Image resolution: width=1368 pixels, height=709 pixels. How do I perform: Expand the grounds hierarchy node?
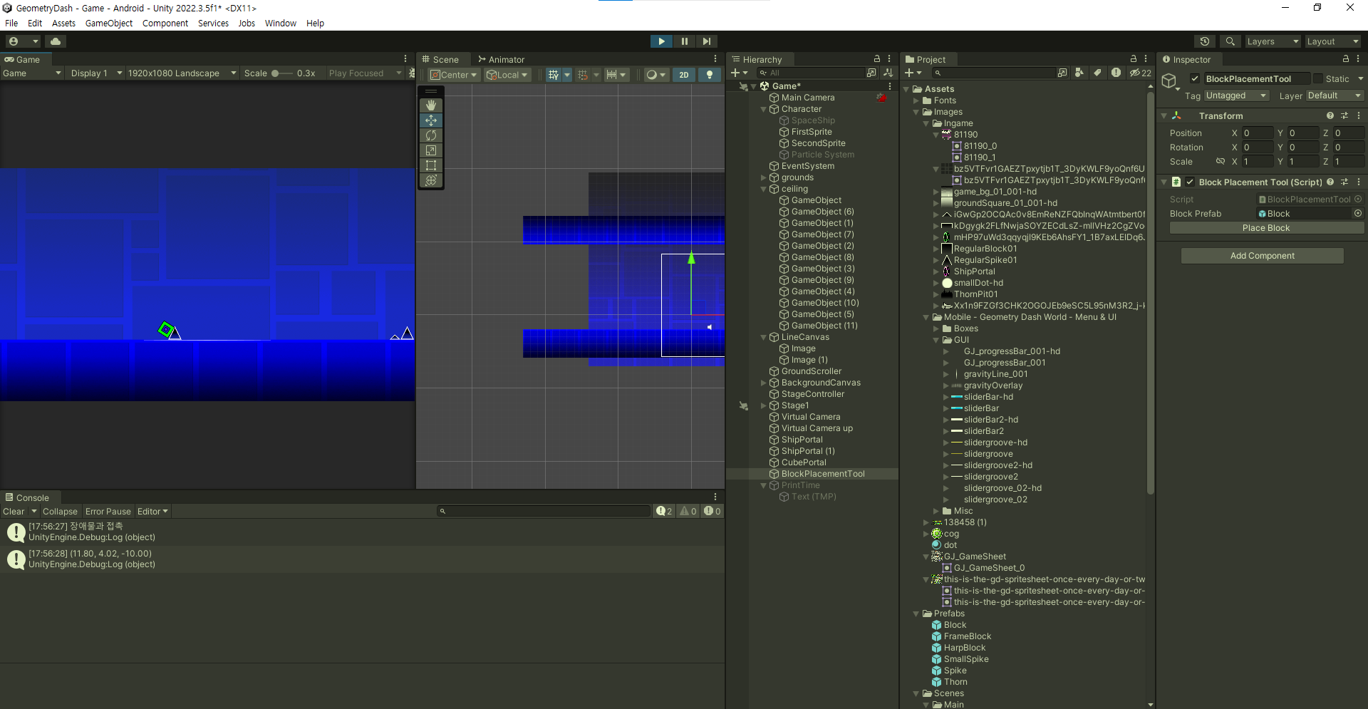pyautogui.click(x=764, y=177)
